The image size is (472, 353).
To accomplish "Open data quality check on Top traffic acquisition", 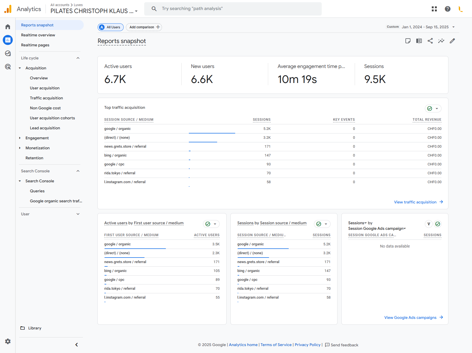I will [433, 109].
